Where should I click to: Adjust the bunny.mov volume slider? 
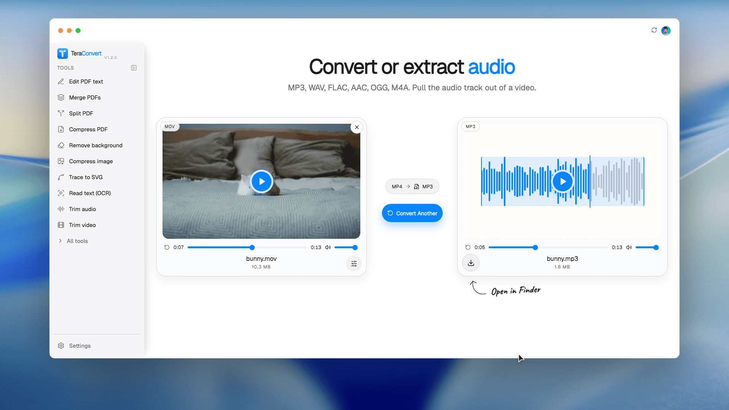(346, 248)
